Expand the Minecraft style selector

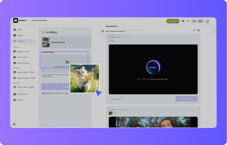coord(90,42)
